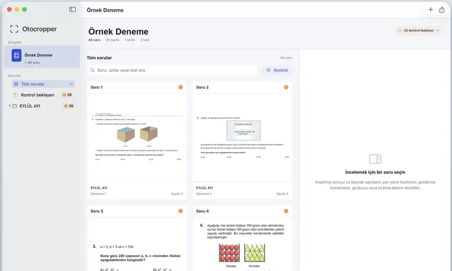
Task: Click the inspector panel placeholder icon
Action: pos(375,159)
